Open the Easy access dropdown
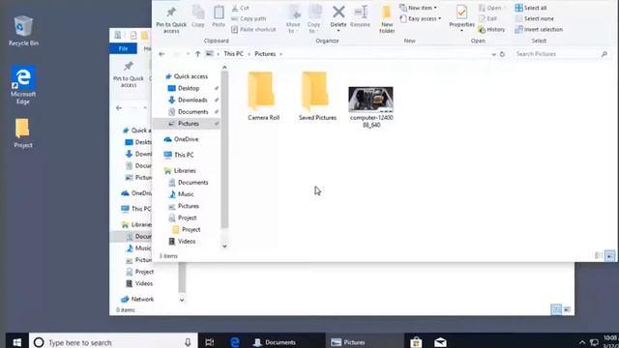 [x=421, y=18]
